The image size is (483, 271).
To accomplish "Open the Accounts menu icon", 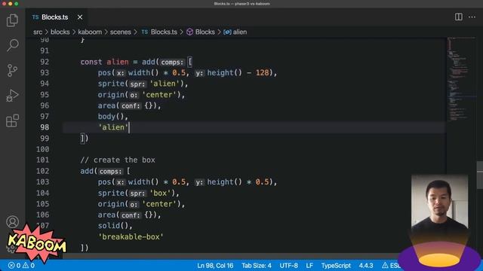I will (12, 222).
